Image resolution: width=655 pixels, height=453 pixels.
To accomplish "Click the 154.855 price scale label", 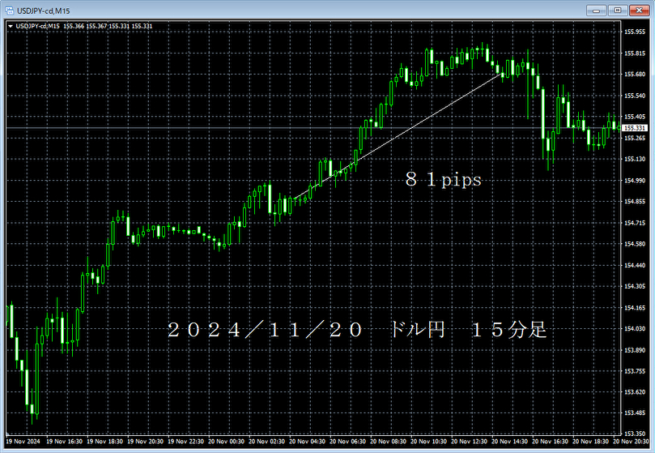I will pyautogui.click(x=635, y=202).
